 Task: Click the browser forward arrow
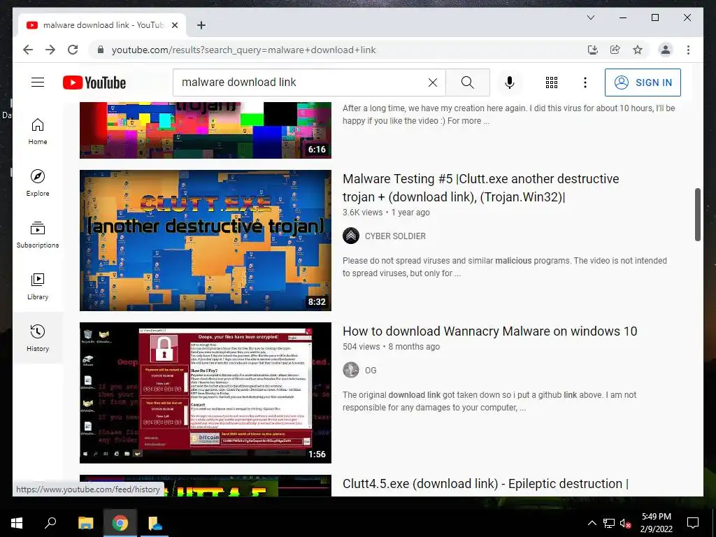click(50, 50)
